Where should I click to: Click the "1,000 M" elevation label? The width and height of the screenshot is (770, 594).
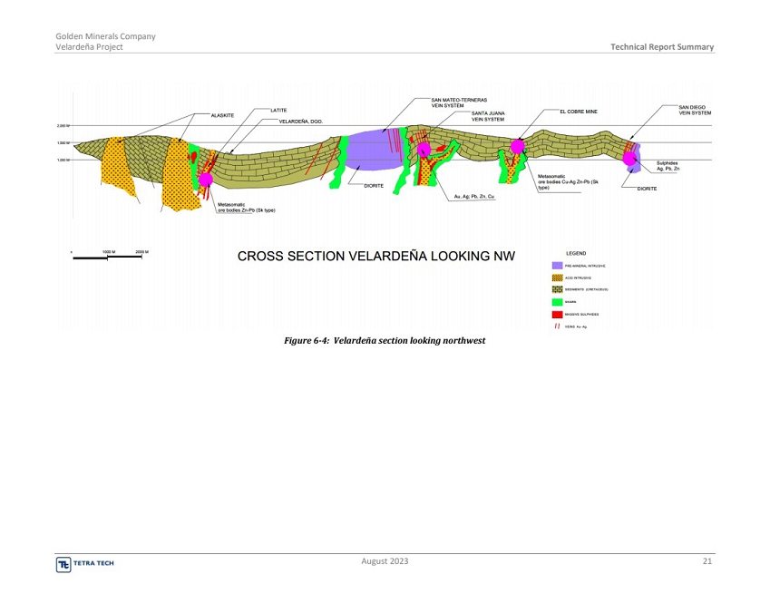[63, 160]
